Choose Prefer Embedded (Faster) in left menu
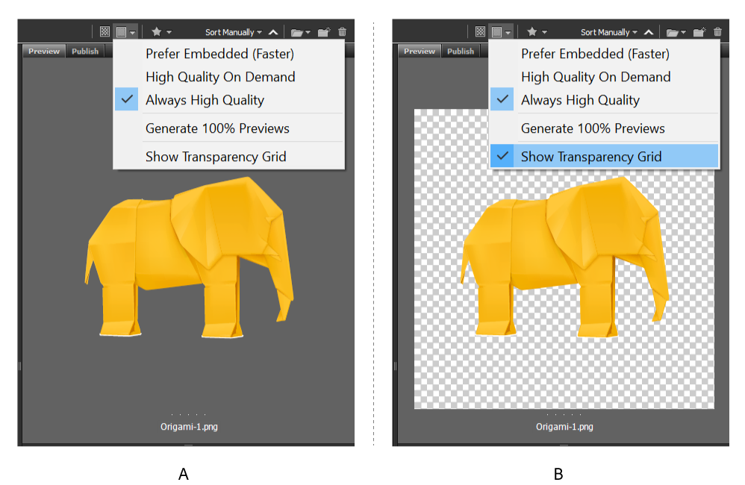Screen dimensions: 745x485 tap(219, 54)
